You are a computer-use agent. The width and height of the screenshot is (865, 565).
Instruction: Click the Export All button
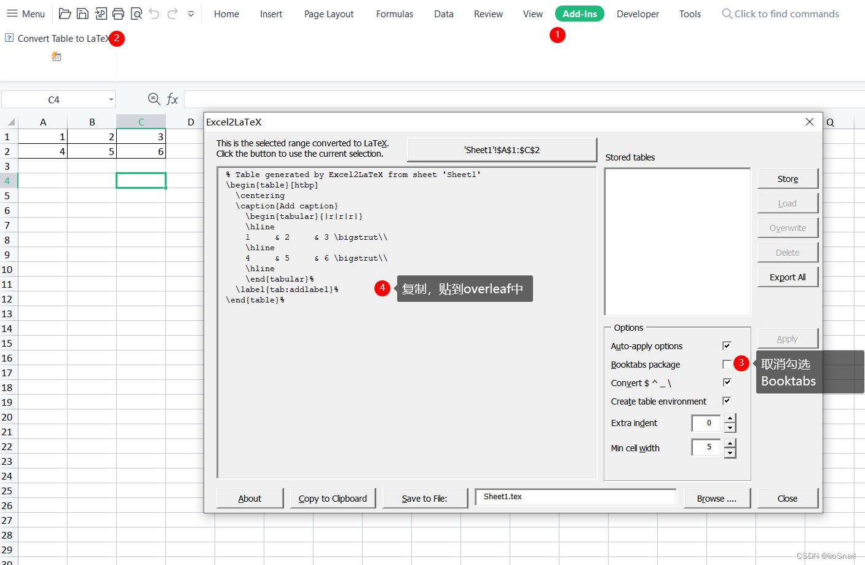[x=788, y=277]
